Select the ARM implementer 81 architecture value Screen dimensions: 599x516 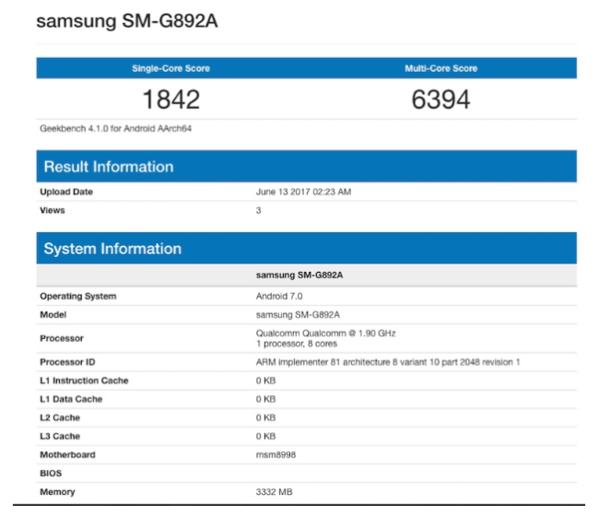[388, 362]
